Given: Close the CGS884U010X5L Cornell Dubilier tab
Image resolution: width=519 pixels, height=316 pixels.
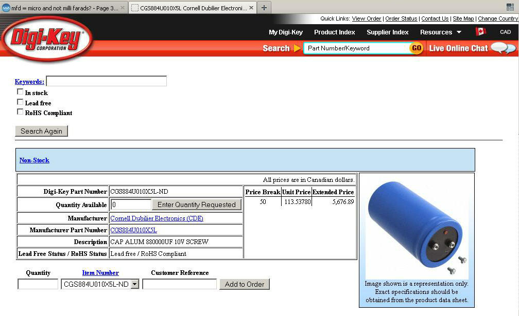Looking at the screenshot, I should [x=251, y=8].
